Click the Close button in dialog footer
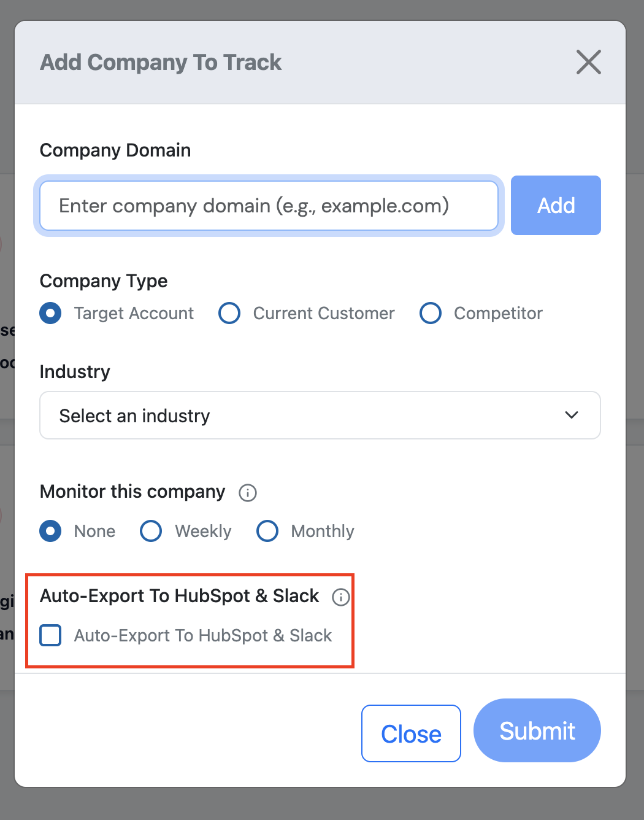The height and width of the screenshot is (820, 644). point(411,733)
